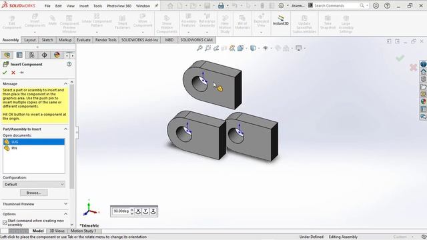
Task: Confirm Insert Component with green checkmark
Action: tap(5, 73)
